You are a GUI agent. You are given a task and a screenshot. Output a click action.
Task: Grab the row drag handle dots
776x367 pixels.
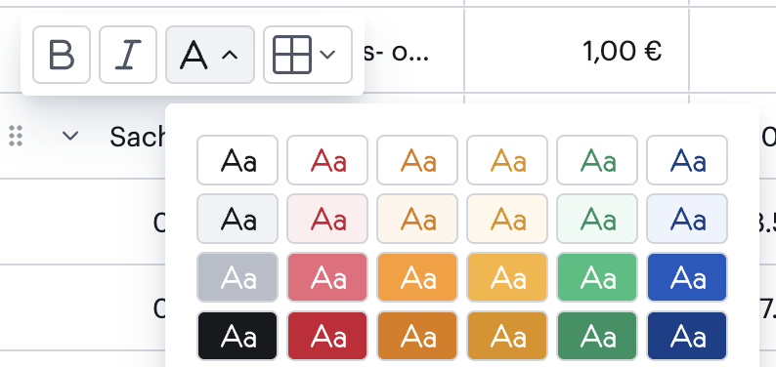click(x=16, y=136)
